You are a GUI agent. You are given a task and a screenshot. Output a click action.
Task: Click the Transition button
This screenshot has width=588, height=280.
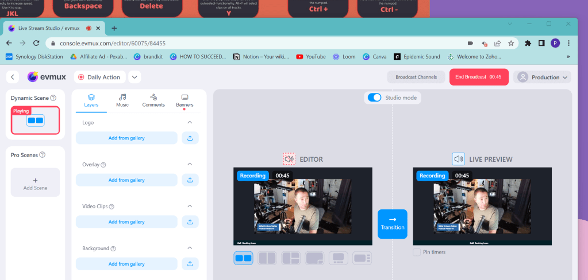pos(392,224)
